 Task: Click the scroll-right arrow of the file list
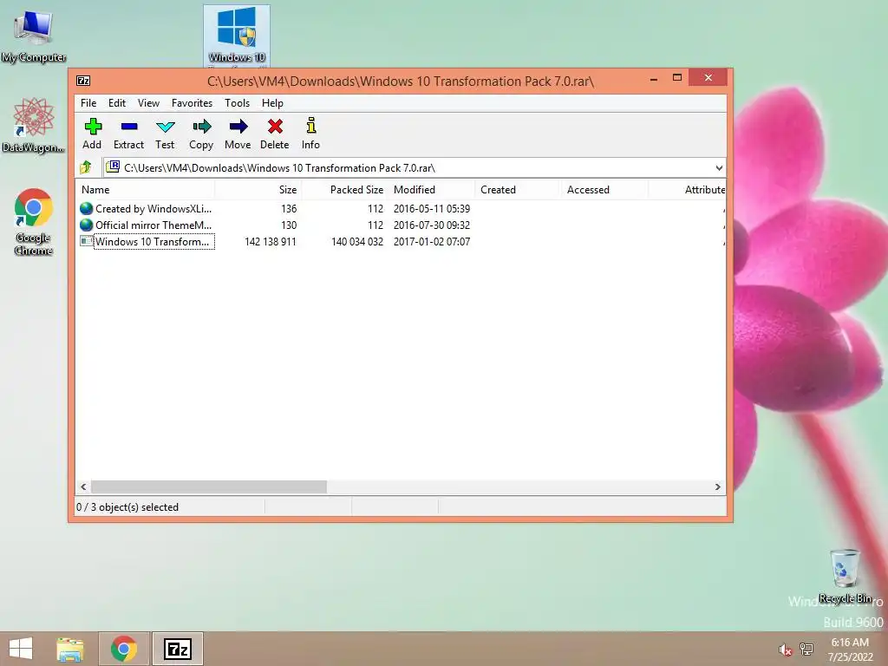pos(717,486)
